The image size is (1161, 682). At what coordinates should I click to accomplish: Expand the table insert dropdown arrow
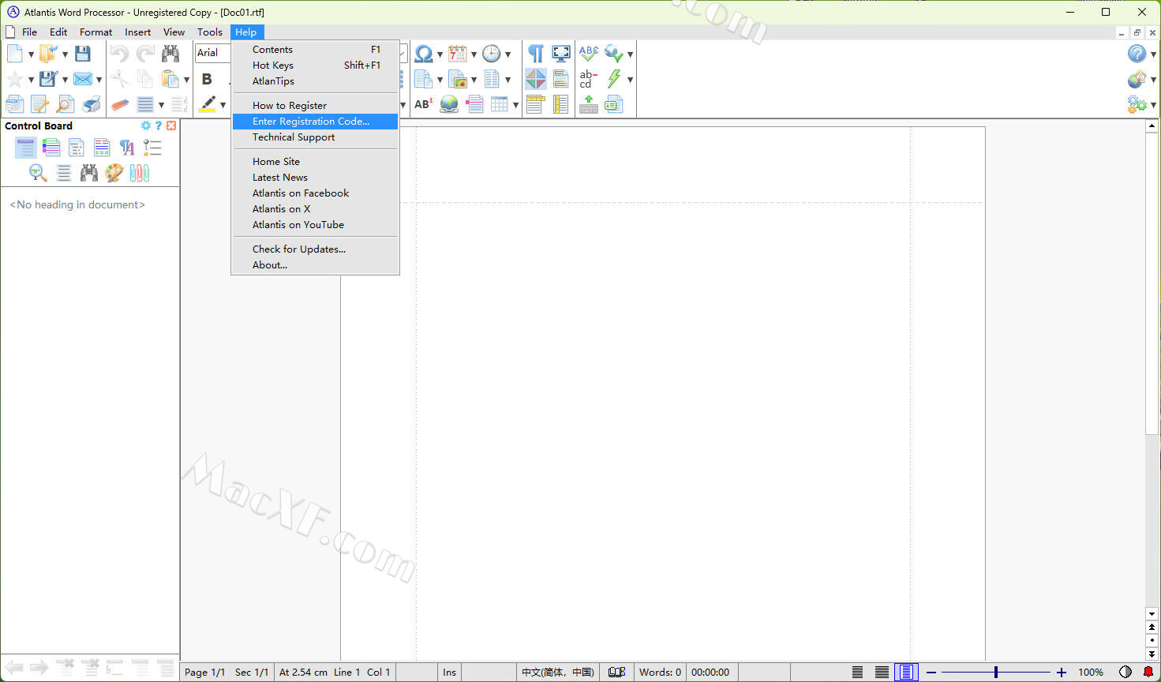[x=515, y=105]
